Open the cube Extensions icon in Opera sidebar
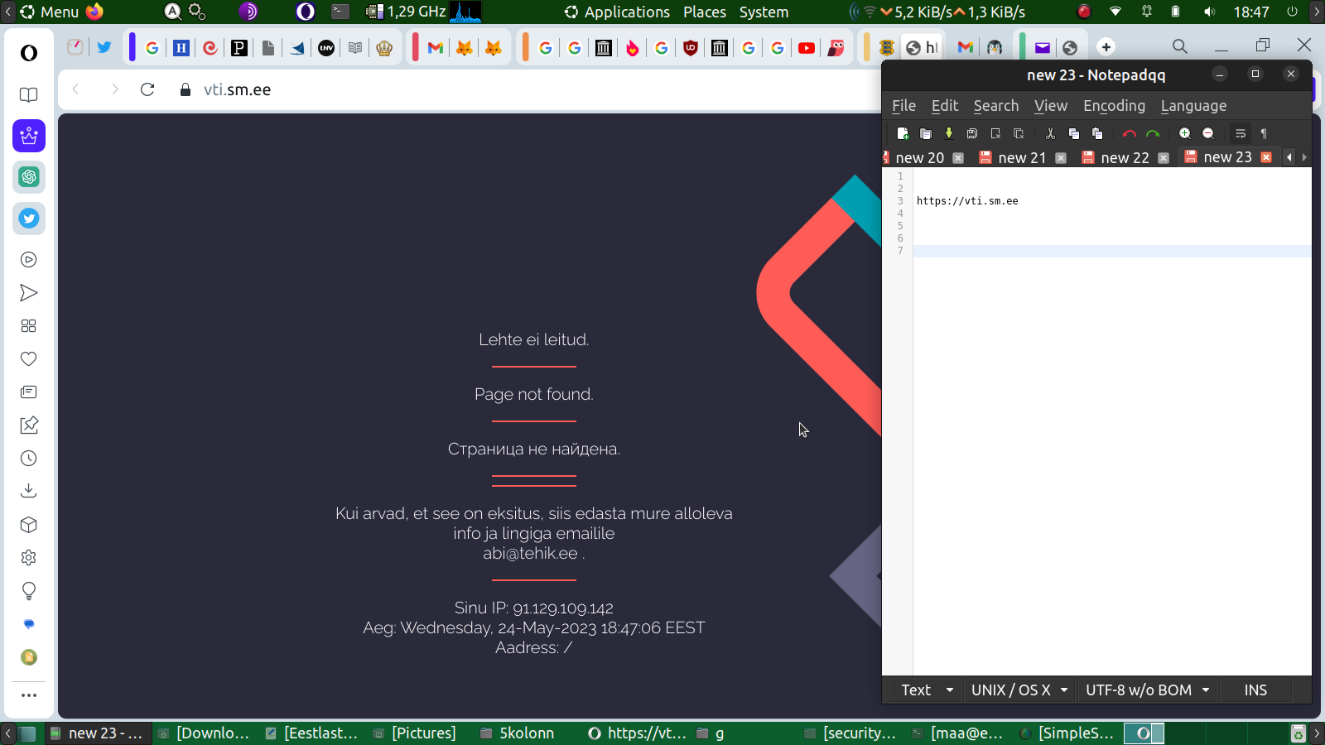This screenshot has height=745, width=1325. [x=29, y=525]
